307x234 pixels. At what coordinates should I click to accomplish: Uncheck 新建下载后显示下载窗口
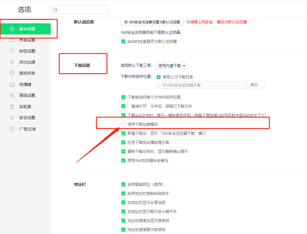pyautogui.click(x=123, y=133)
